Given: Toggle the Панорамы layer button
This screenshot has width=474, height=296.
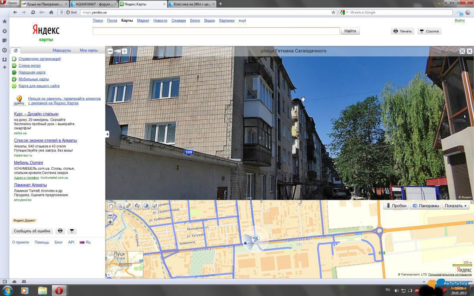Looking at the screenshot, I should [x=426, y=206].
